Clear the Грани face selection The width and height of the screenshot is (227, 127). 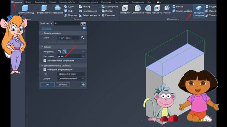coord(83,38)
